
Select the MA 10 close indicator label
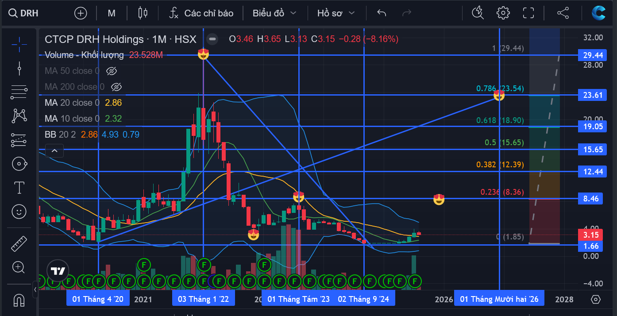click(x=72, y=119)
